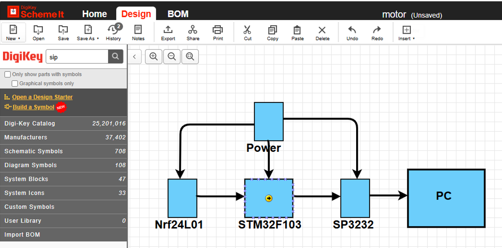This screenshot has width=502, height=248.
Task: Switch to the BOM tab
Action: (178, 14)
